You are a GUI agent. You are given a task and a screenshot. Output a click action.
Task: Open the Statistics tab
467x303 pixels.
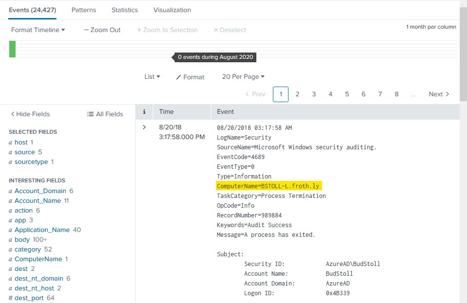pos(125,10)
